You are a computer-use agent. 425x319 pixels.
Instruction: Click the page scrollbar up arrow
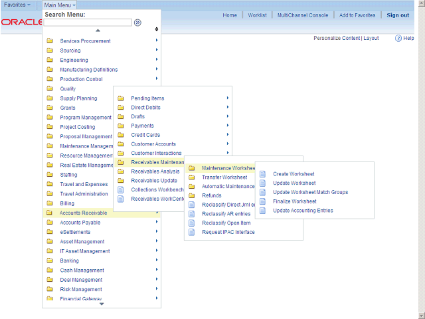coord(422,3)
